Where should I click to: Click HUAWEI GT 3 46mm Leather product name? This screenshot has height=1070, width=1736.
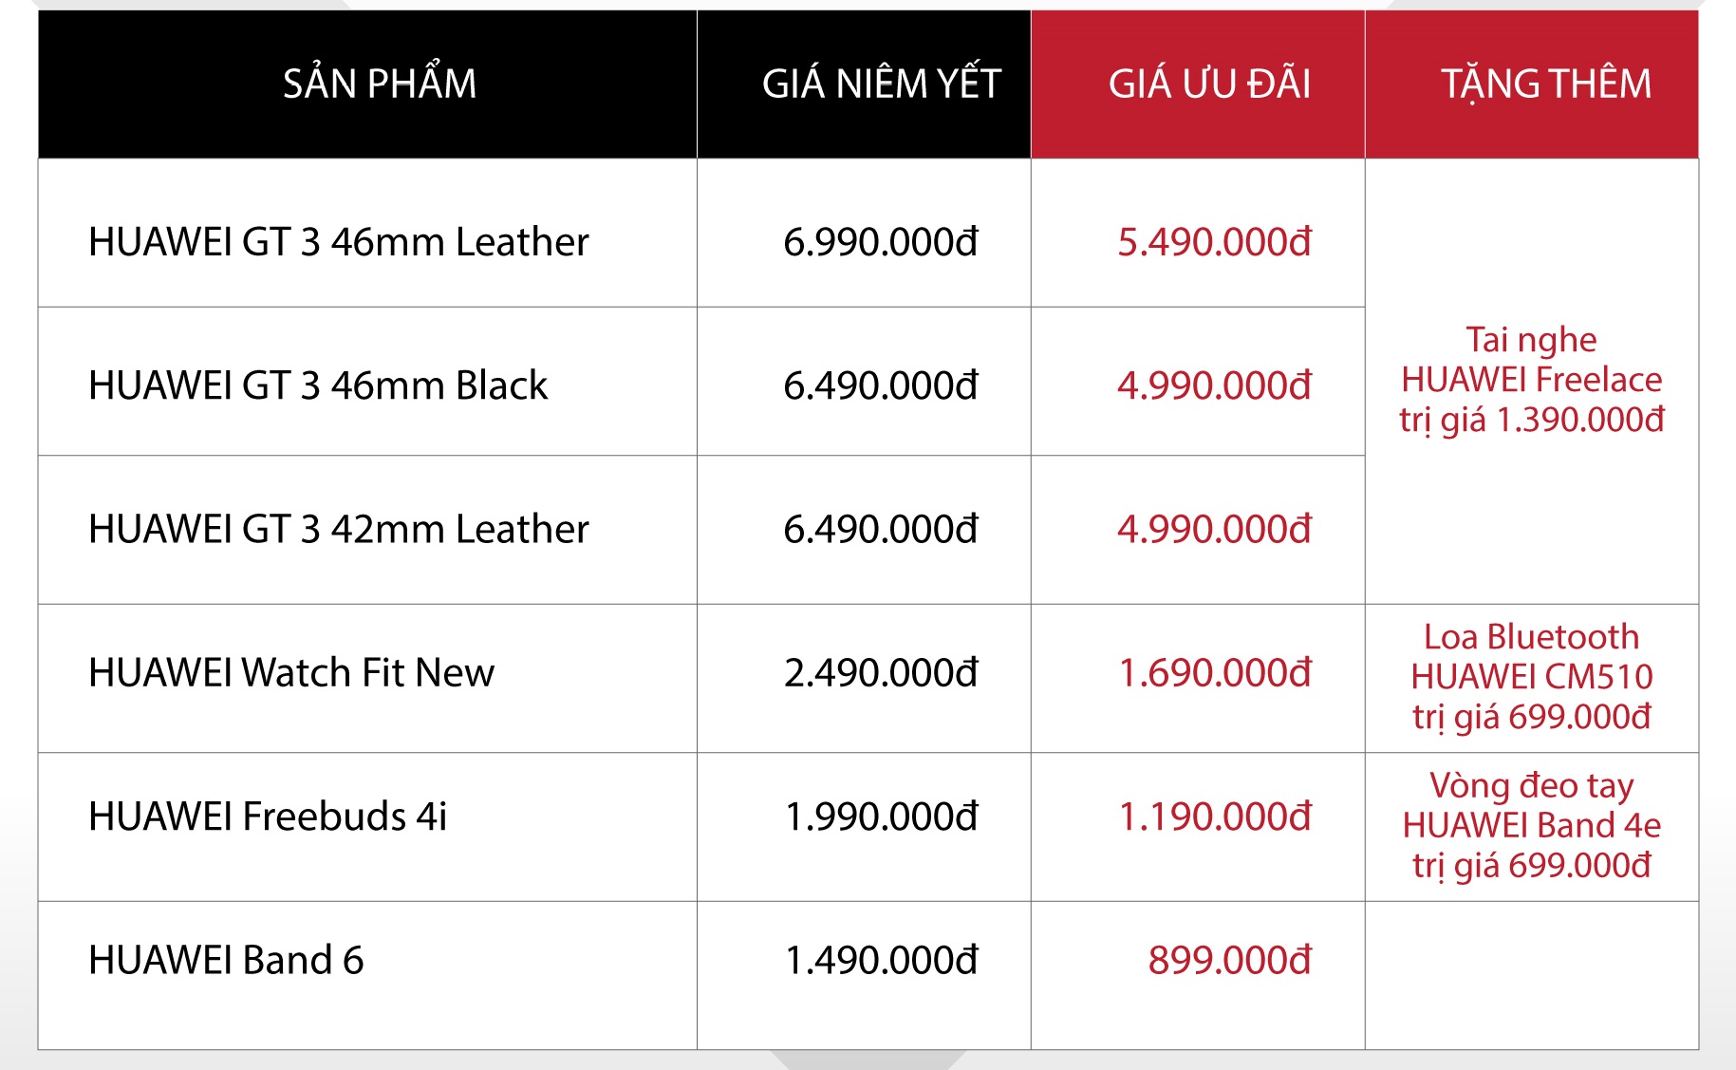(x=339, y=241)
